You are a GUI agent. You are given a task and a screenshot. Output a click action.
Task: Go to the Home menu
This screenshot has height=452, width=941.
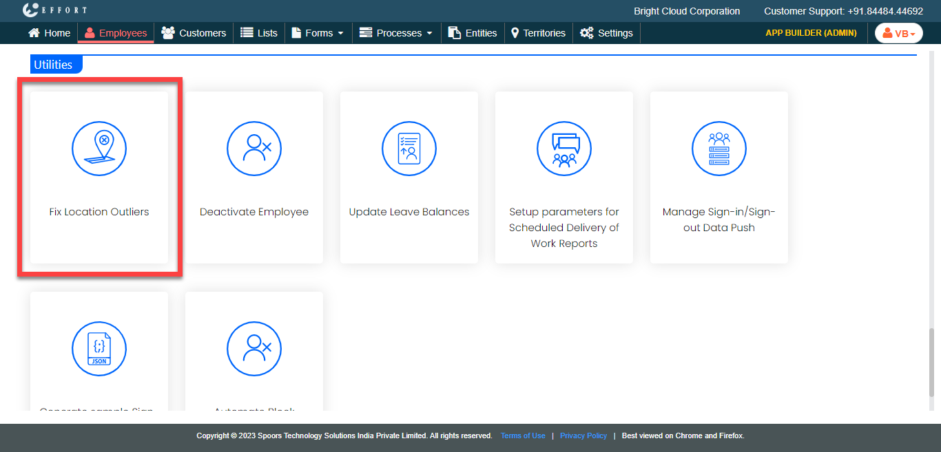49,33
